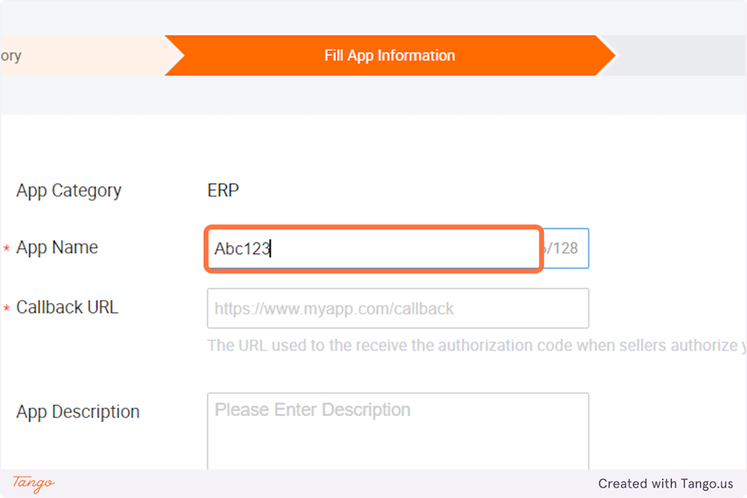Open the Created with Tango.us link
747x498 pixels.
665,484
